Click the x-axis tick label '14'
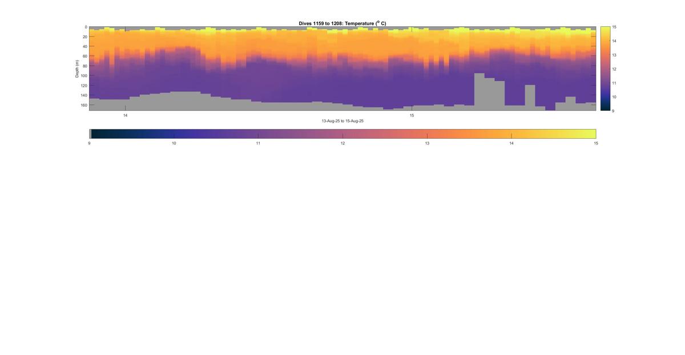Viewport: 685px width, 355px height. point(125,115)
